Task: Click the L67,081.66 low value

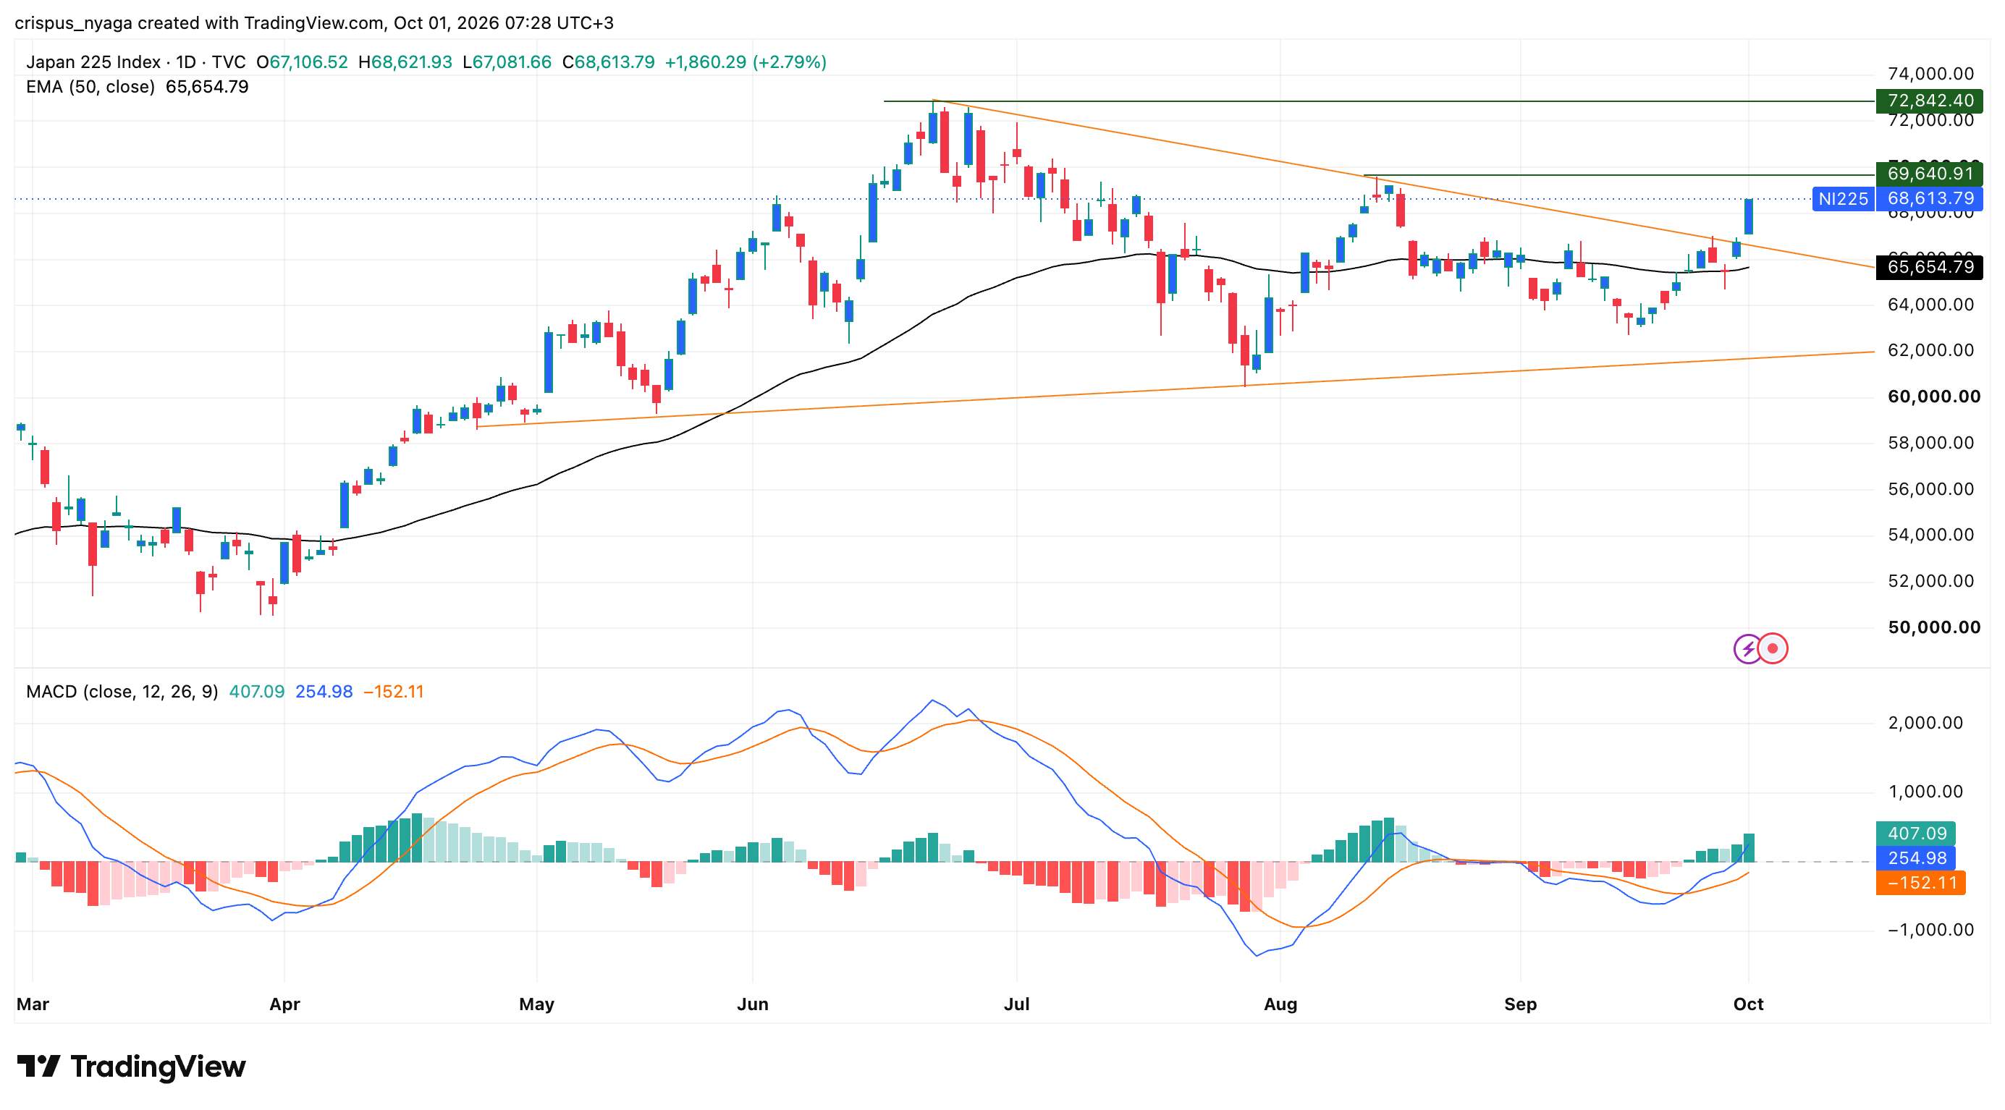Action: coord(507,62)
